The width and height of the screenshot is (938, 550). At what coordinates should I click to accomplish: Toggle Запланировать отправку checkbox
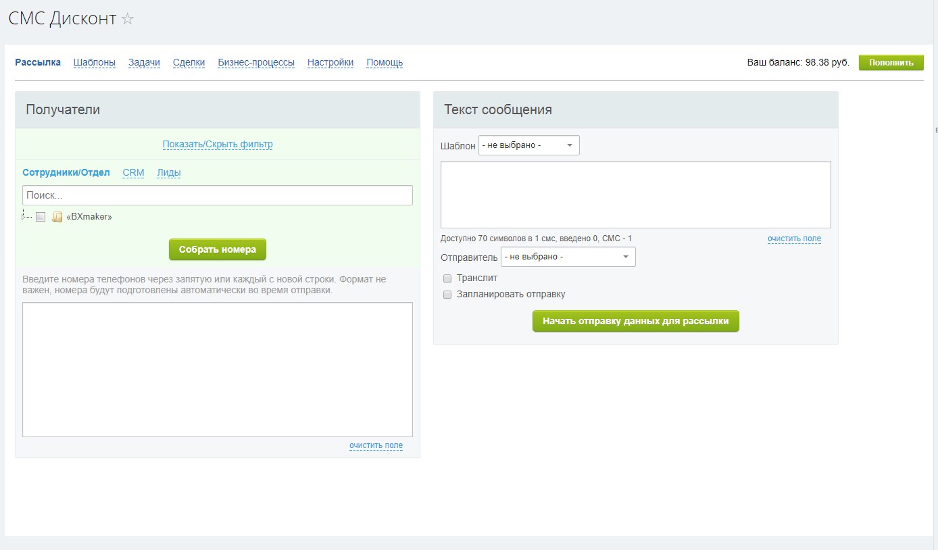coord(447,295)
